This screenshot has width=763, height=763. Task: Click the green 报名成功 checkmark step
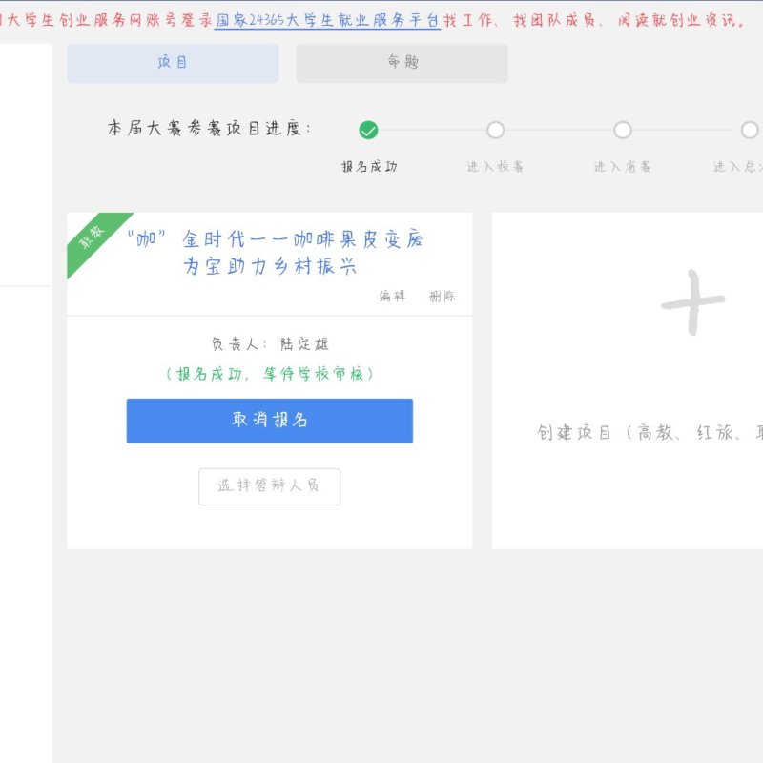point(368,130)
